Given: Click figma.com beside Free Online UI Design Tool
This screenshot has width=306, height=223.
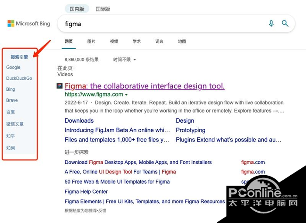Looking at the screenshot, I should [253, 172].
